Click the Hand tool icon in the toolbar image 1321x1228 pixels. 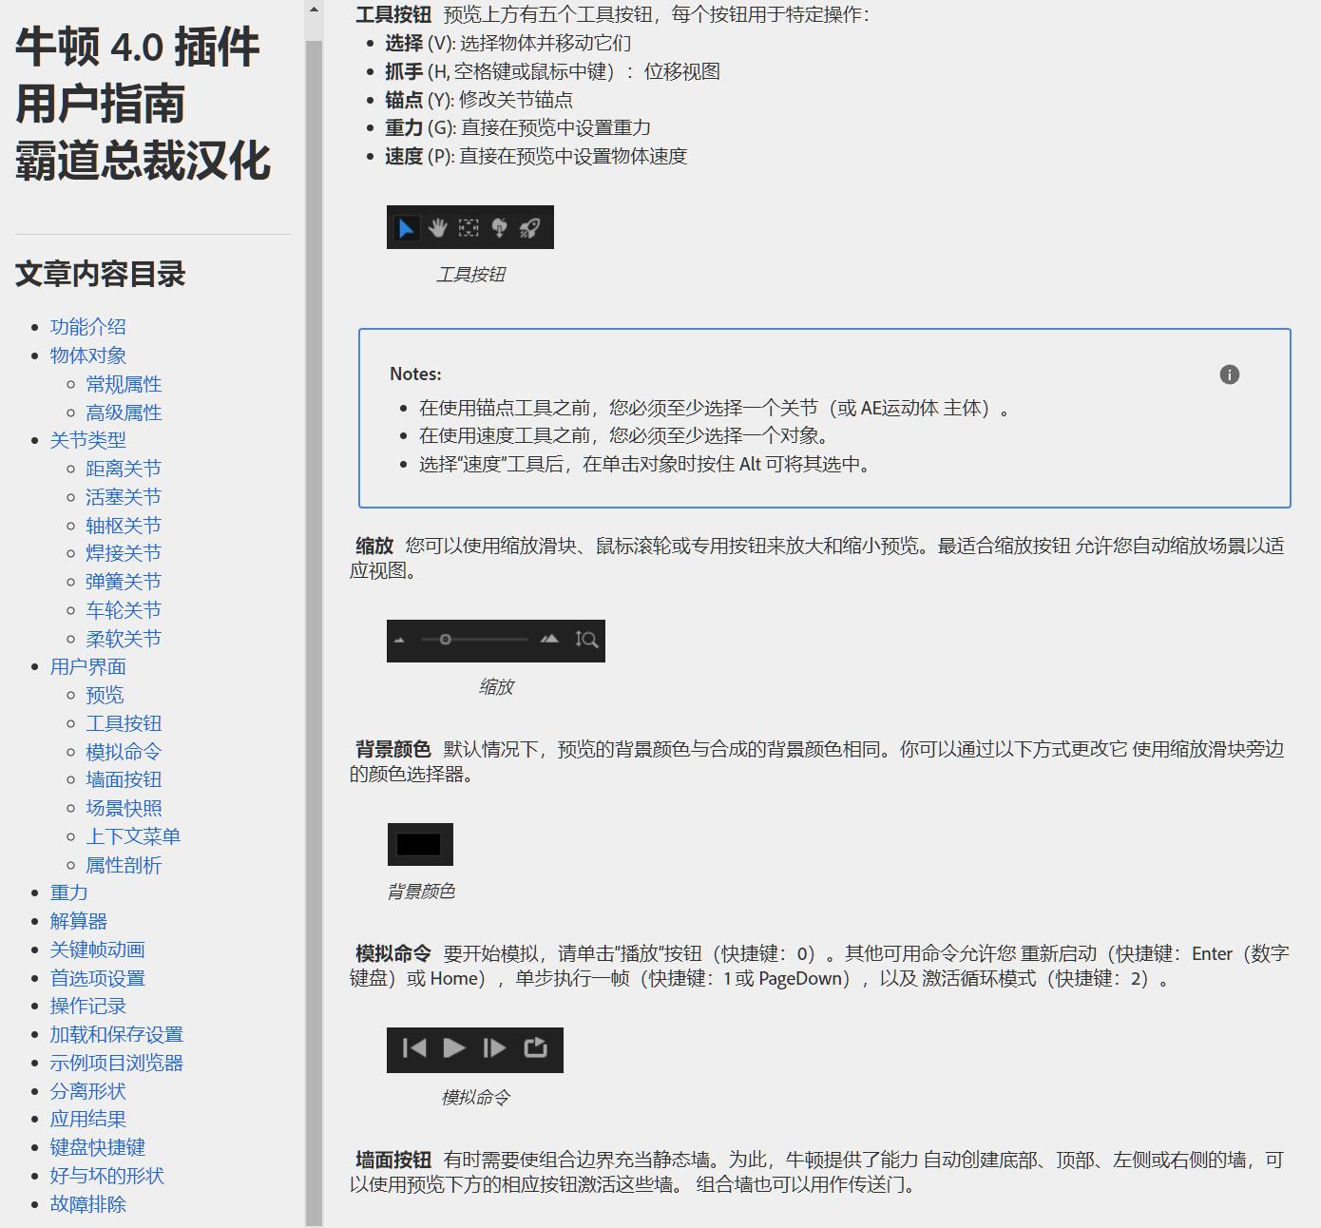coord(438,228)
